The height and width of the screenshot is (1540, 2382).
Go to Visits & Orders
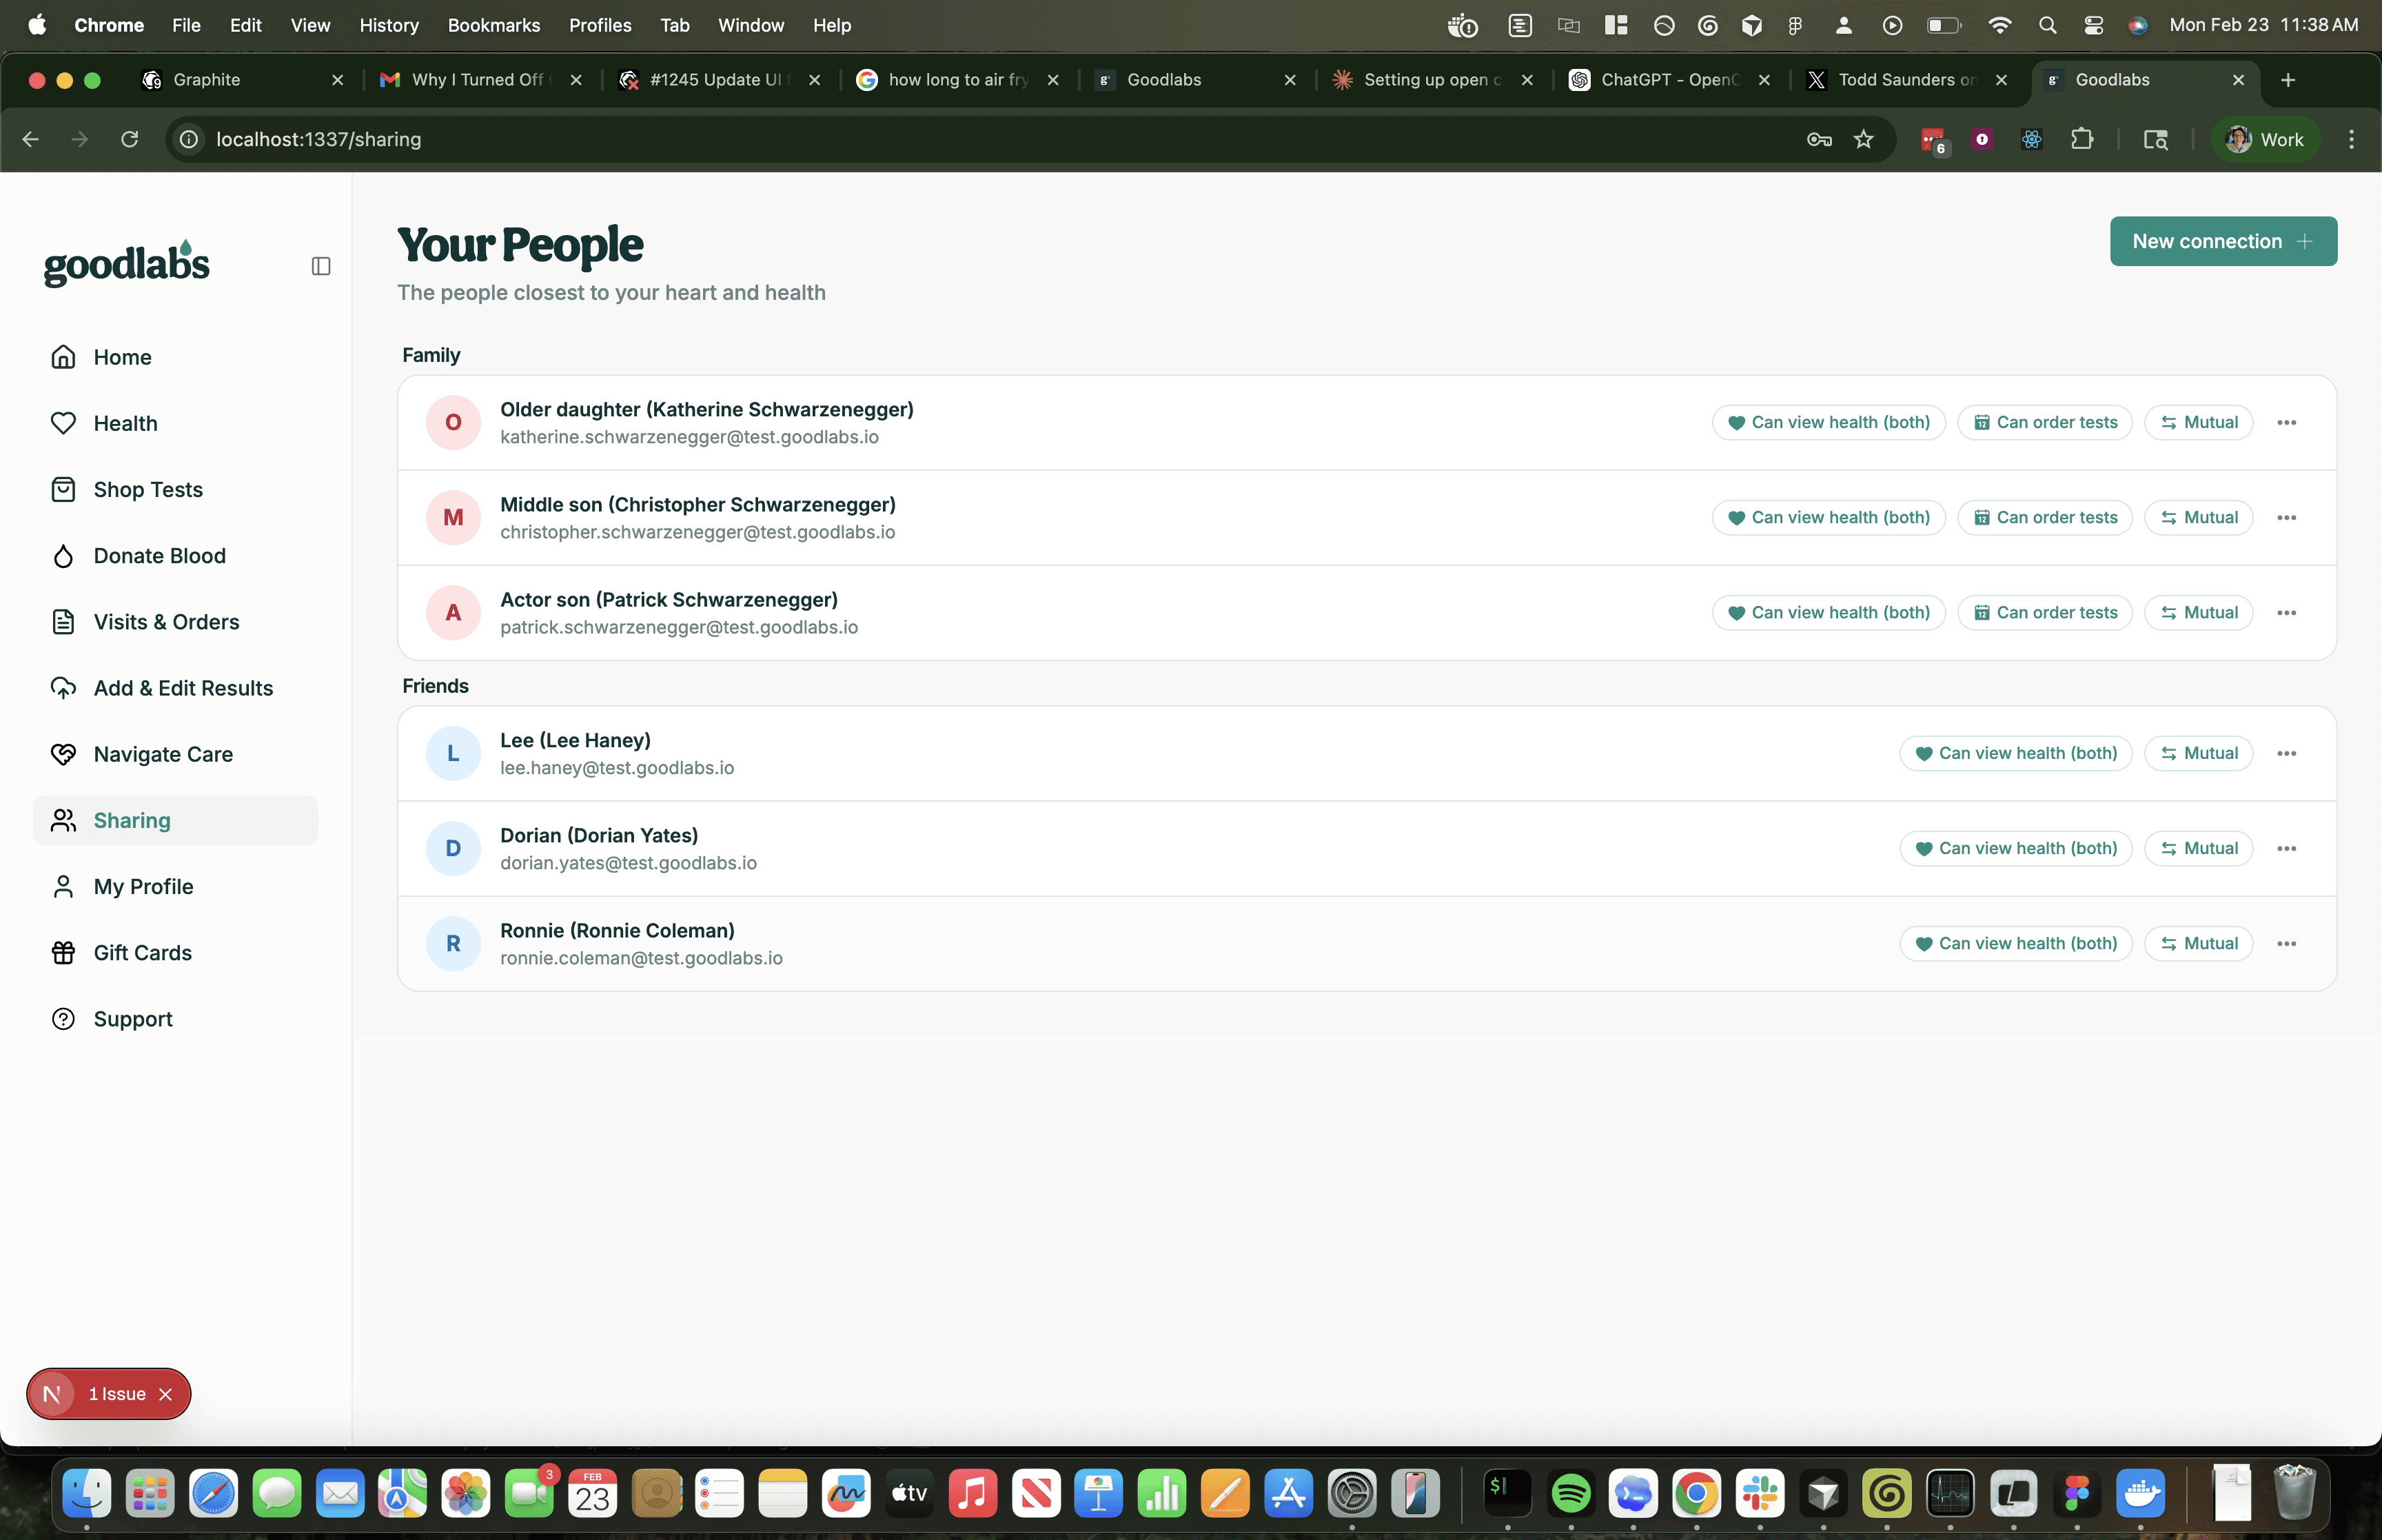166,622
